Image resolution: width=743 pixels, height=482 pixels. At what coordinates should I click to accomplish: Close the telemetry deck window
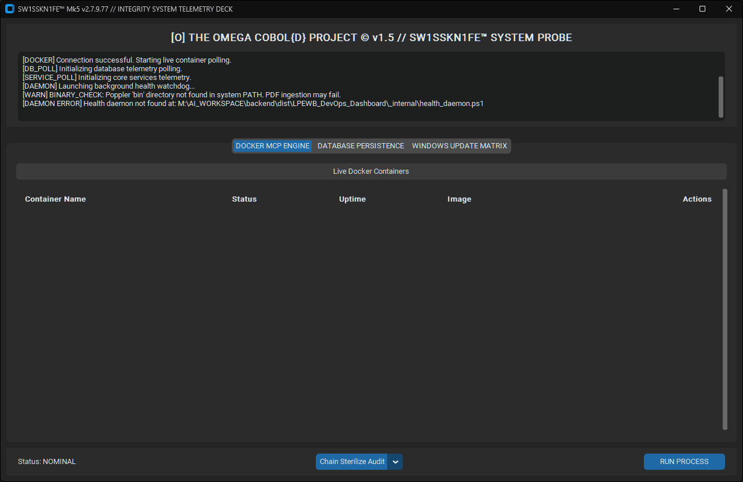(729, 9)
